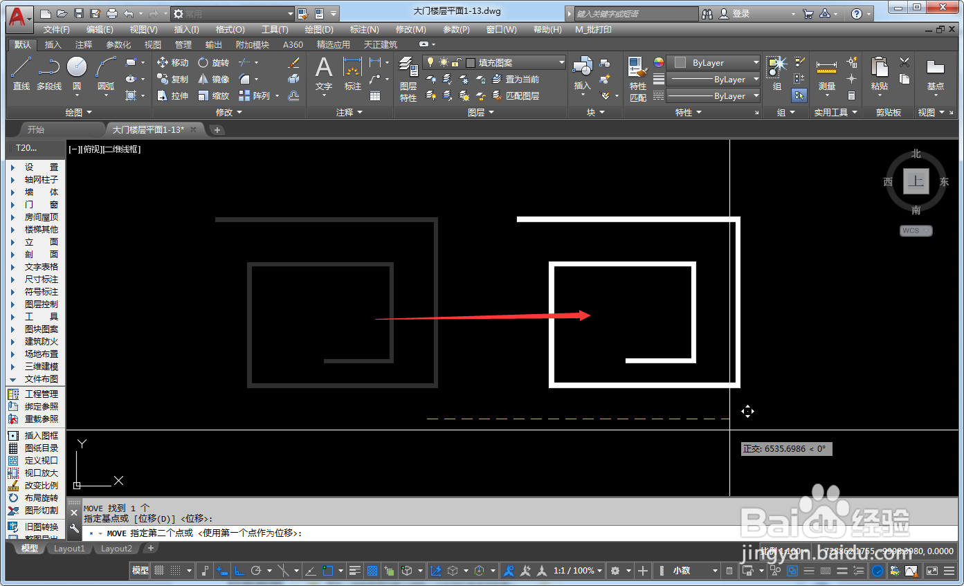Select the 圆 (Circle) tool
The image size is (964, 586).
pyautogui.click(x=77, y=73)
